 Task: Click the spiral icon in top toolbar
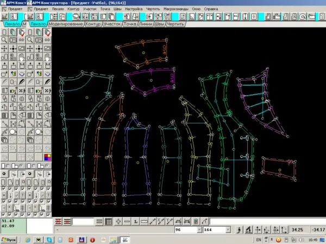click(303, 17)
